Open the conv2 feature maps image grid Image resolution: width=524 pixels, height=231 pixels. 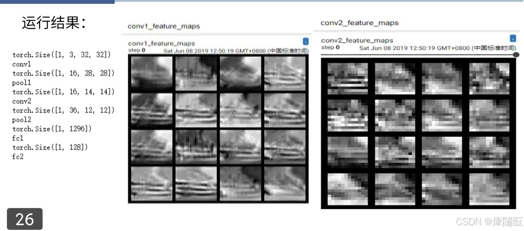[418, 133]
